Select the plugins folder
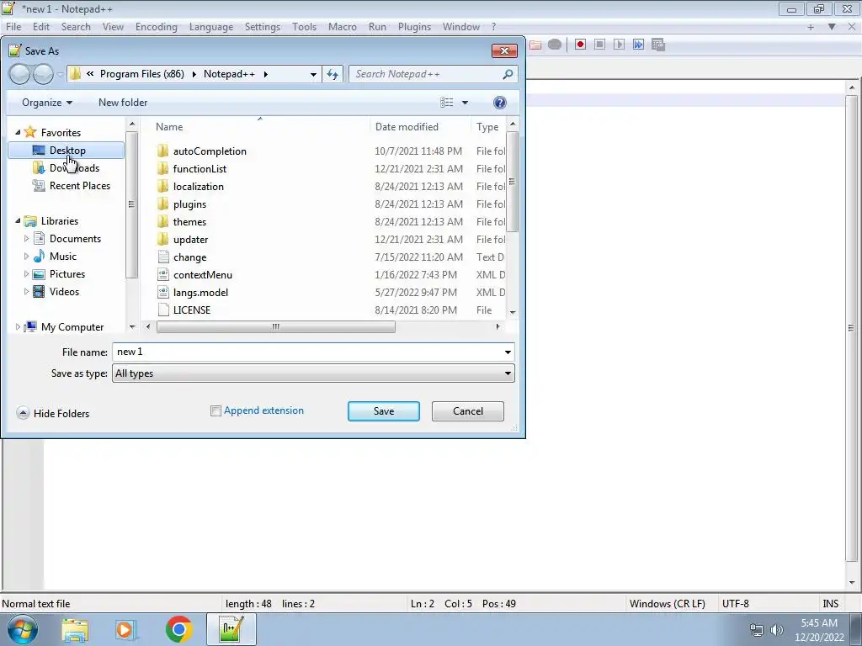The width and height of the screenshot is (862, 646). pos(189,204)
